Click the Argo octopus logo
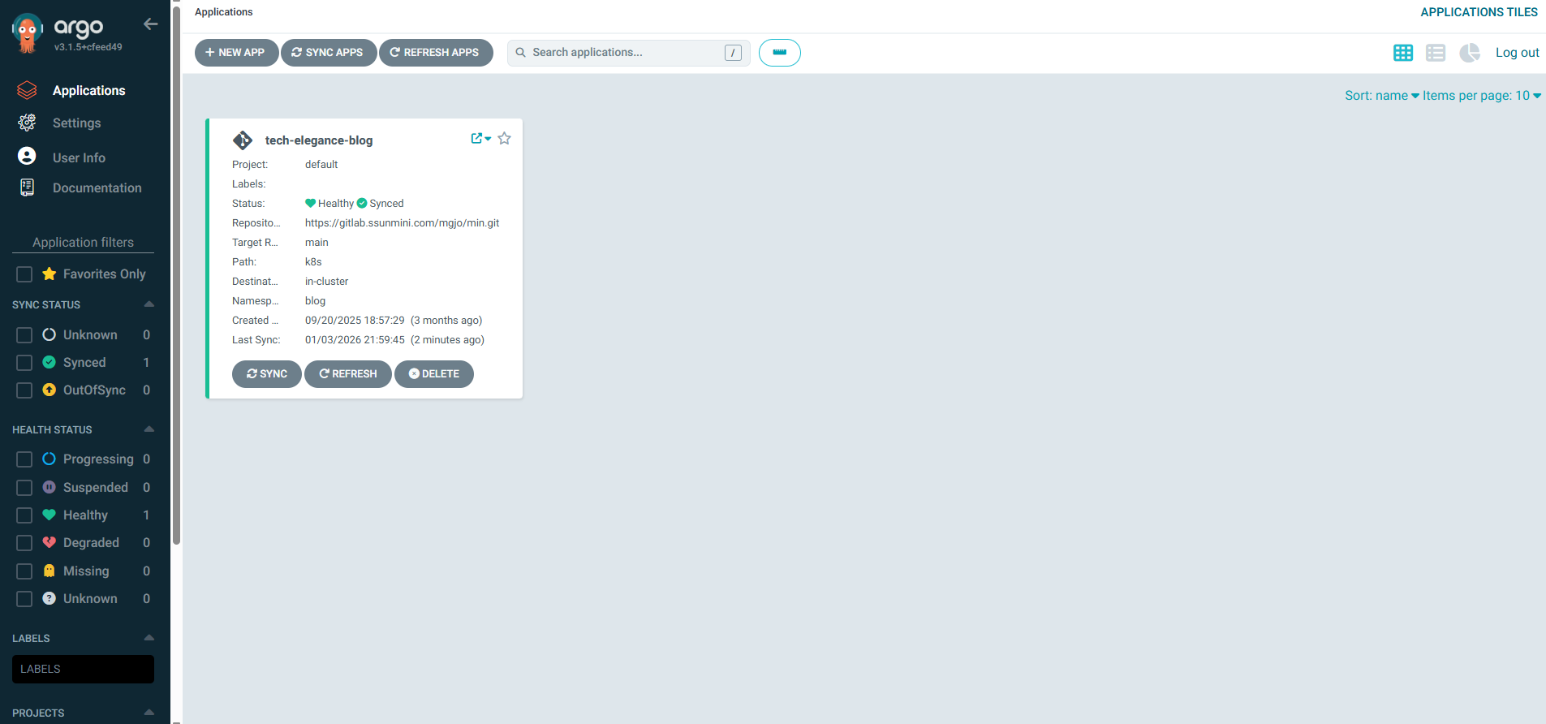The width and height of the screenshot is (1546, 724). 28,33
